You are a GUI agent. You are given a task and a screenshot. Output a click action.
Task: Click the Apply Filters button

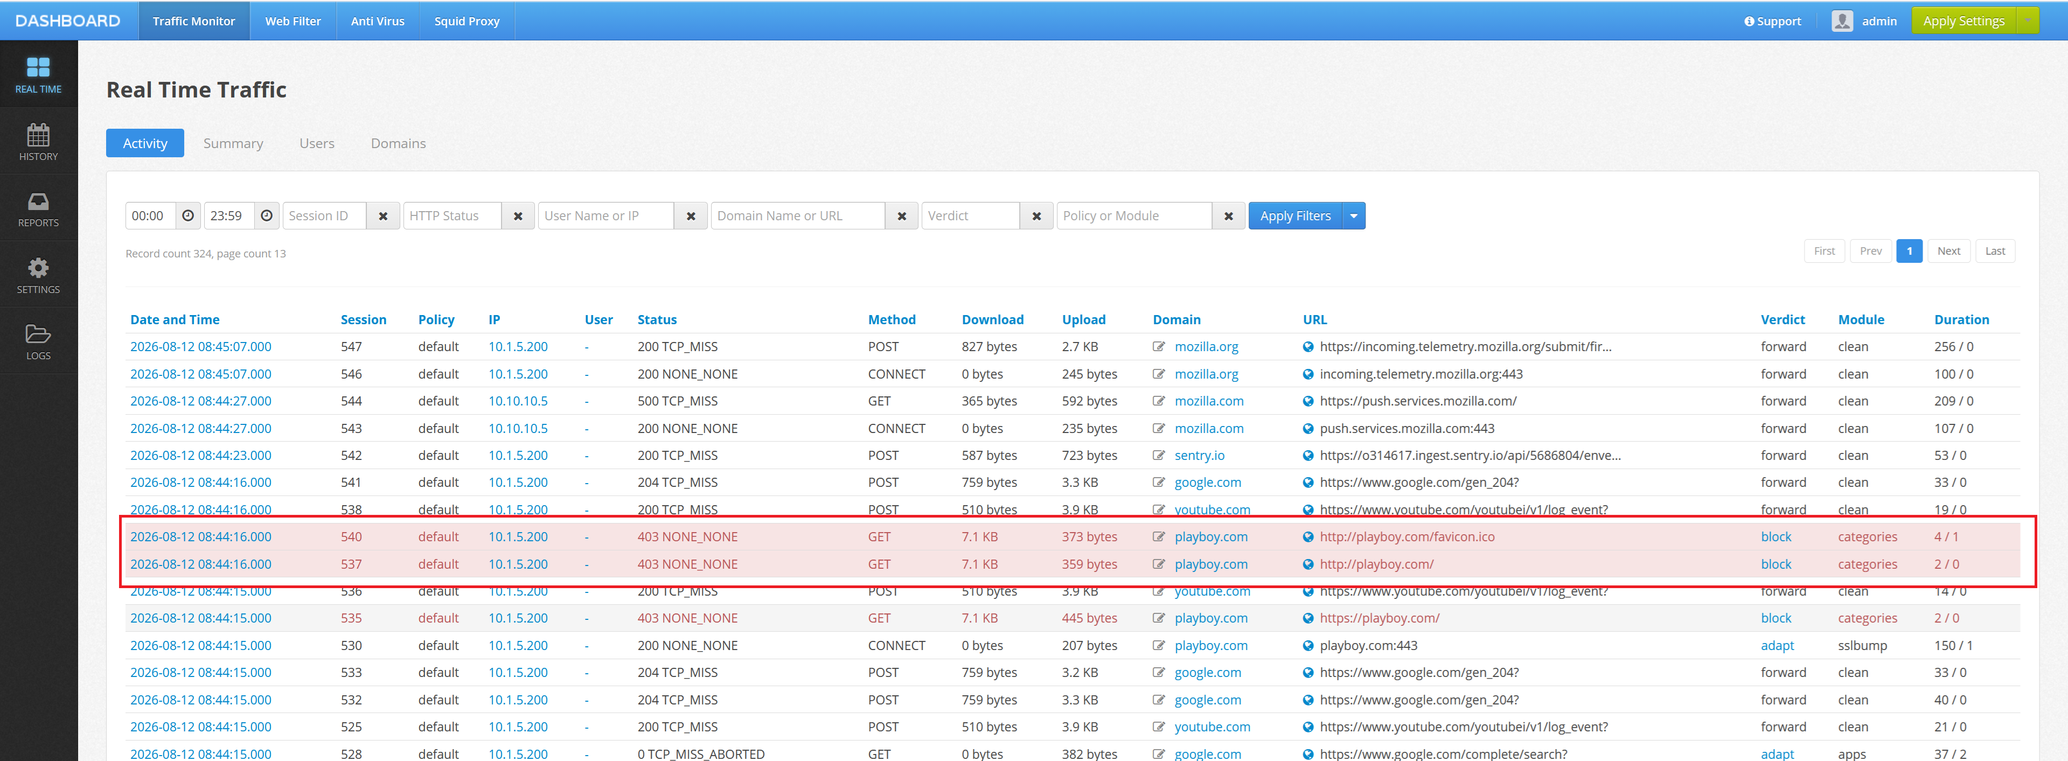tap(1295, 216)
